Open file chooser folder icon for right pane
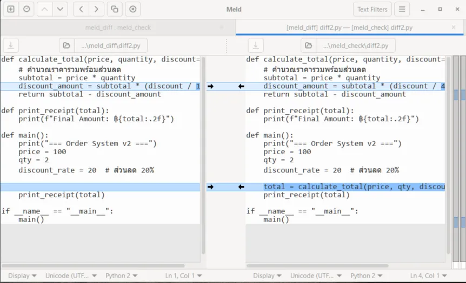Image resolution: width=466 pixels, height=283 pixels. (x=309, y=45)
